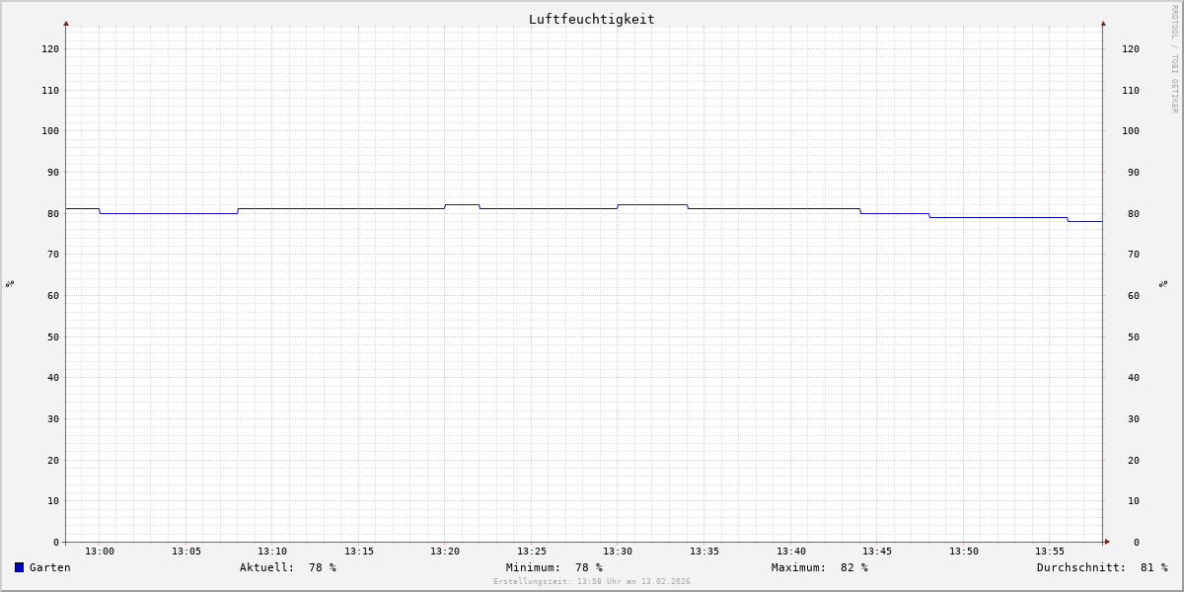Click the 13:45 time axis label
This screenshot has height=592, width=1184.
[x=877, y=552]
